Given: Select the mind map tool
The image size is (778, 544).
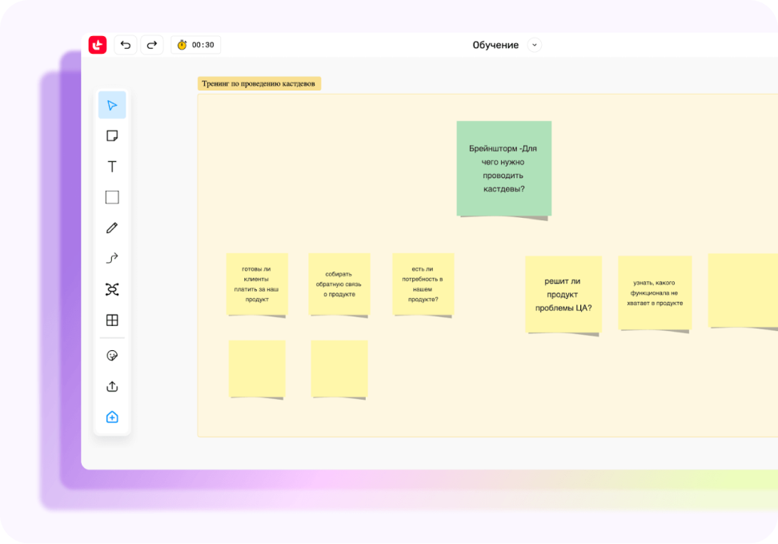Looking at the screenshot, I should 112,289.
